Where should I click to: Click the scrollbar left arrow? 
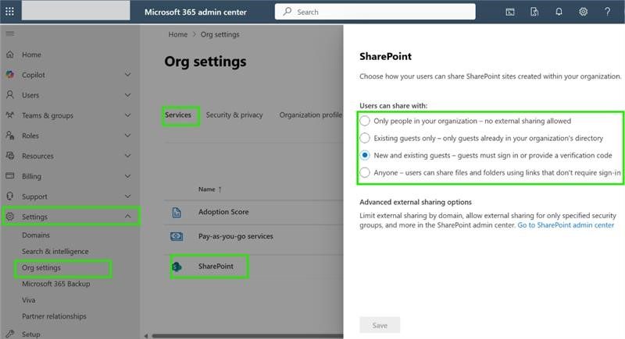click(x=146, y=336)
